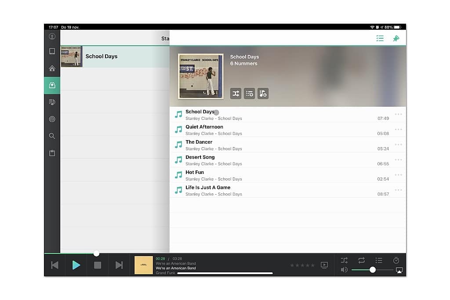Click the 00:28 elapsed time in the player

160,259
